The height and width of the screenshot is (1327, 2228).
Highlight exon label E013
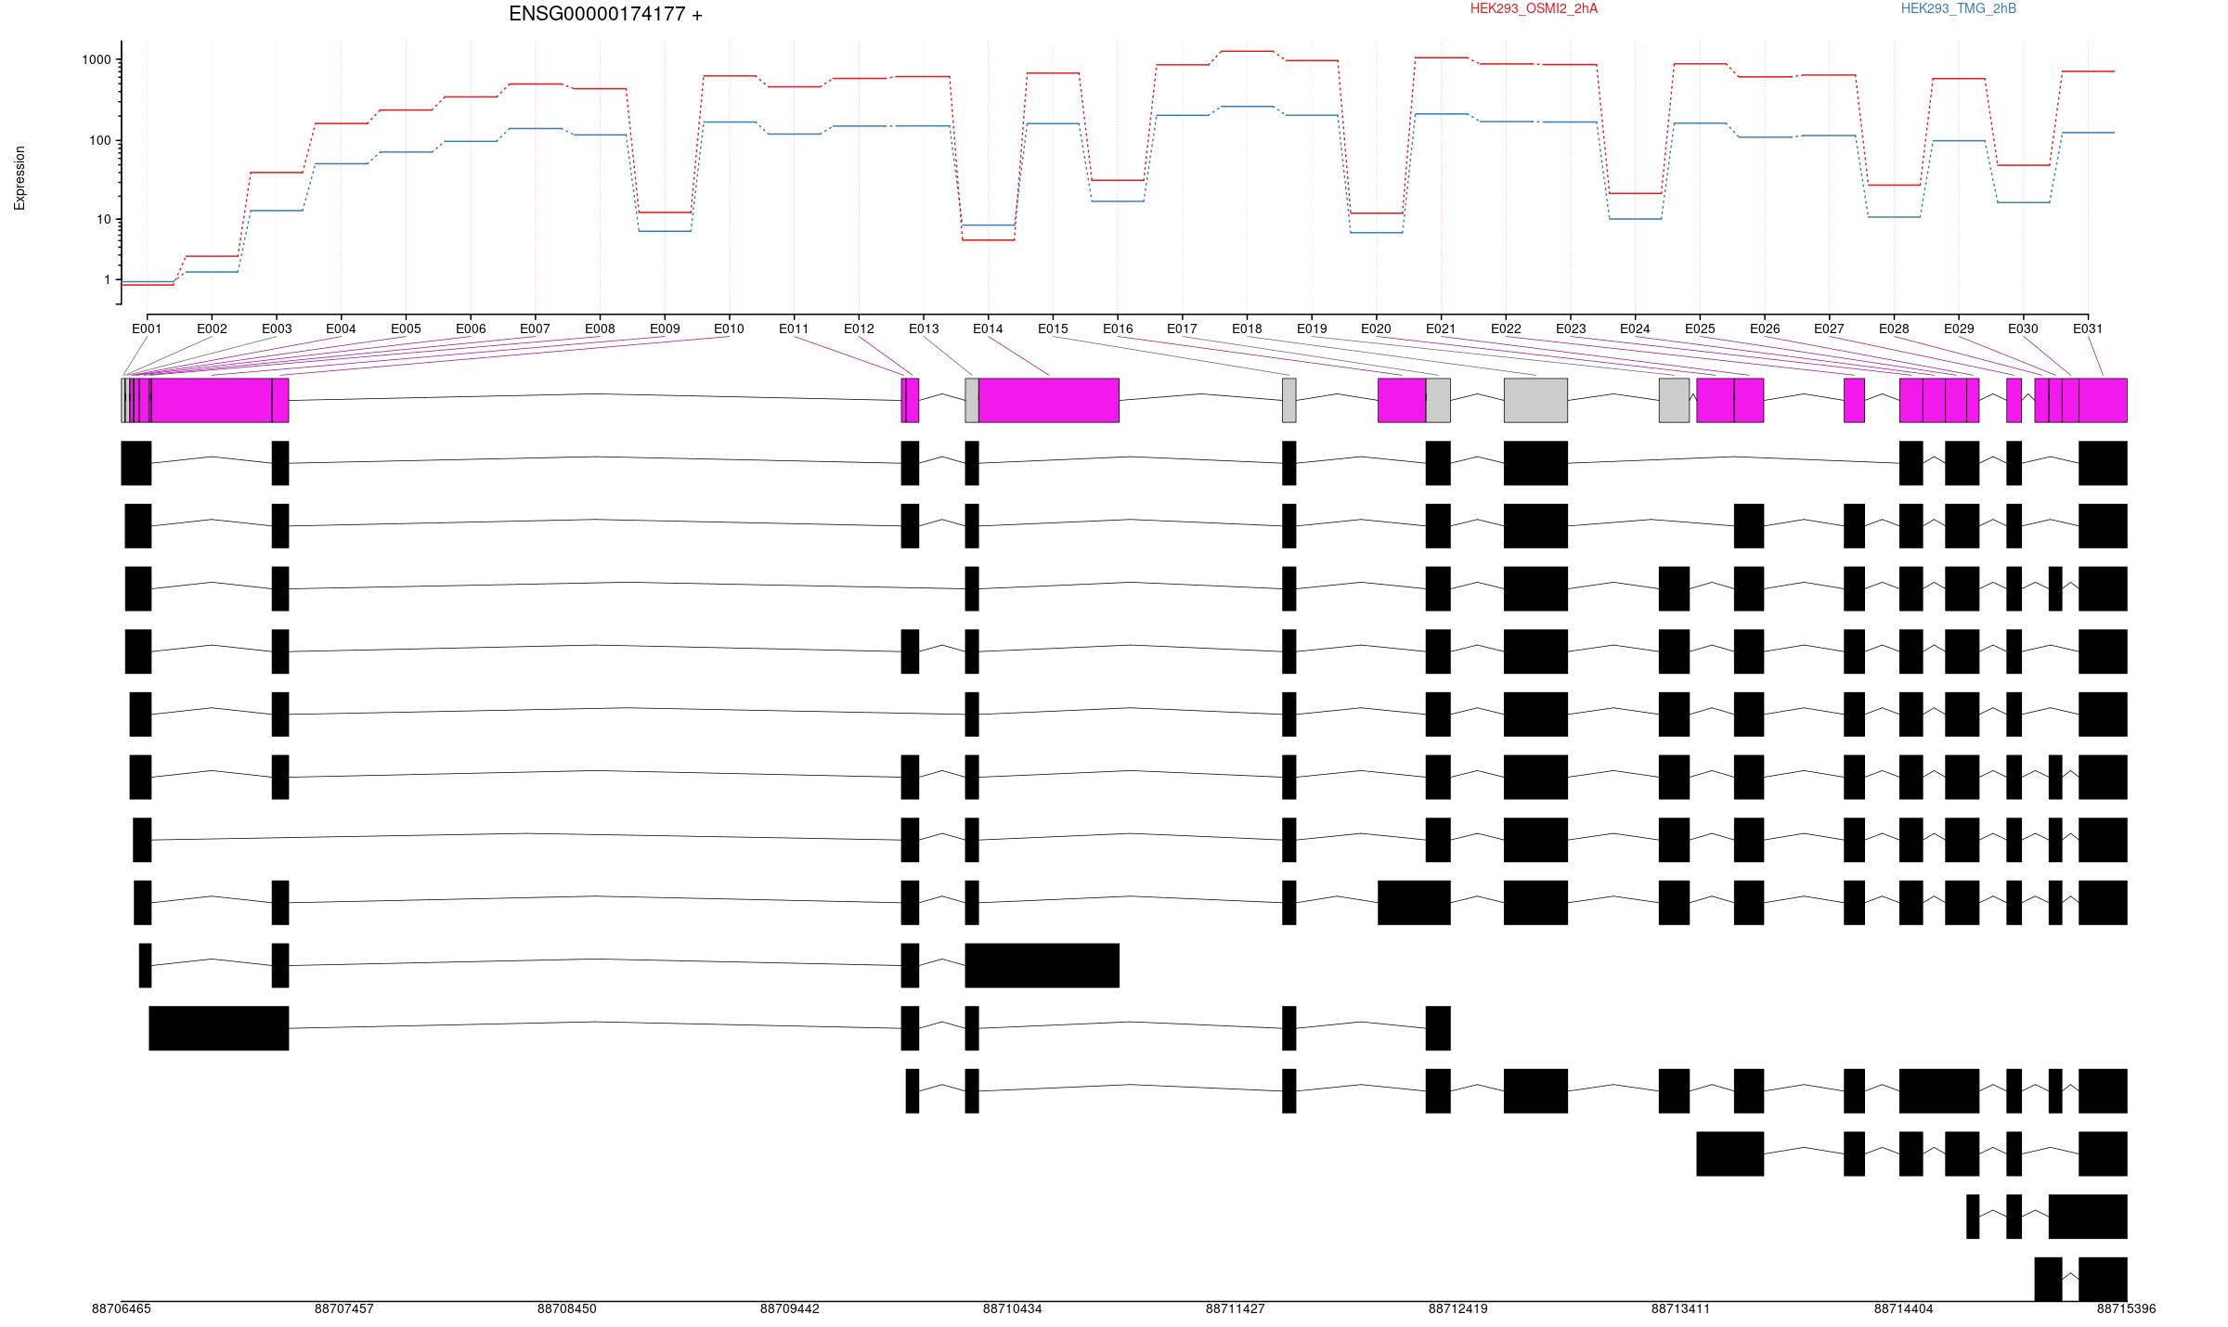click(924, 329)
